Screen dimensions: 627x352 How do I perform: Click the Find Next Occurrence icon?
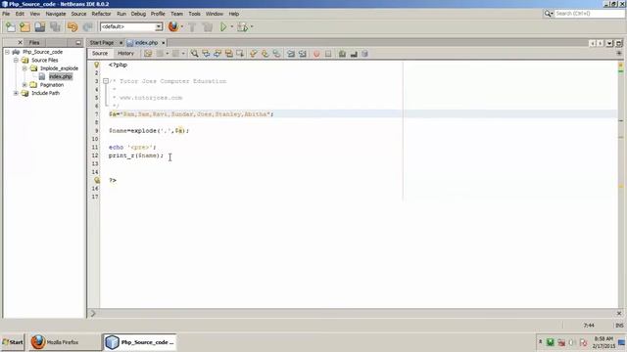coord(217,54)
